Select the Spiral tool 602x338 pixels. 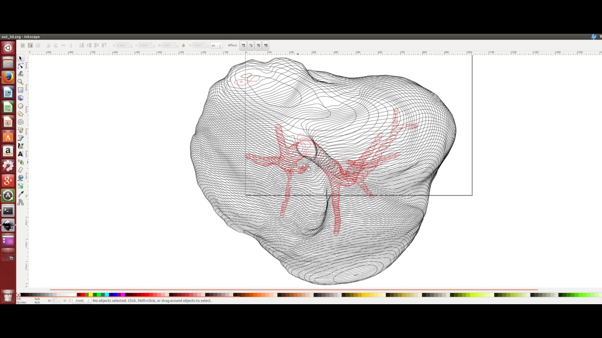coord(20,122)
